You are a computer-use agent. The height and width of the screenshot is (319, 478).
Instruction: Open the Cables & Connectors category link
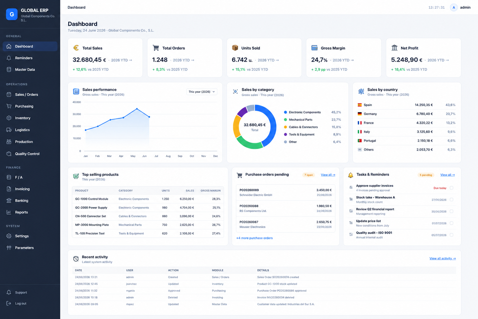click(132, 216)
